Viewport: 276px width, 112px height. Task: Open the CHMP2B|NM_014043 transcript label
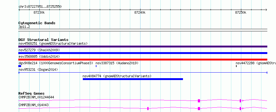point(33,105)
